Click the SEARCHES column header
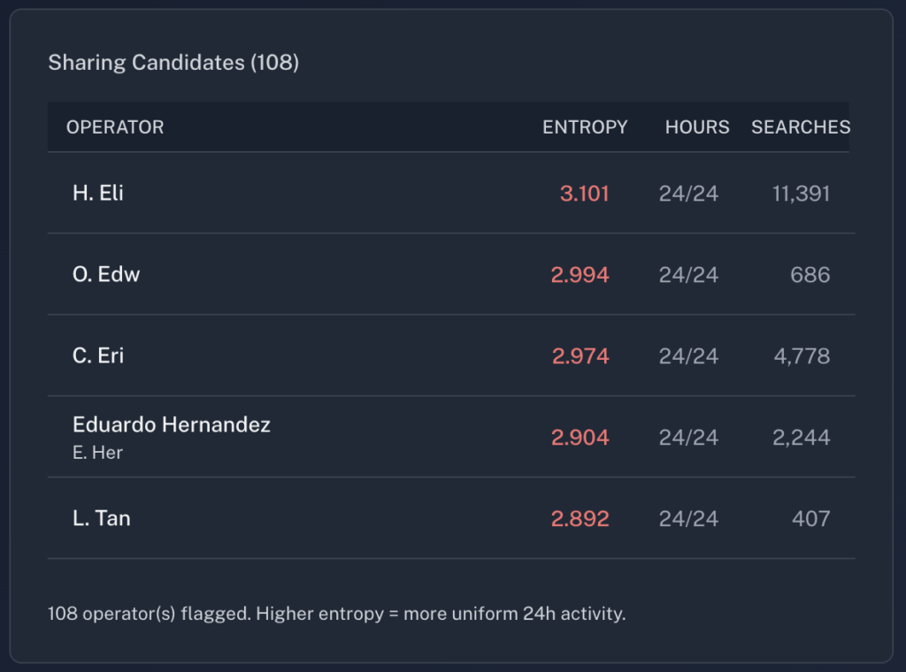Screen dimensions: 906x672 coord(800,127)
